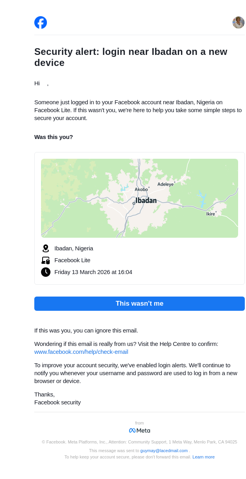Click the Akobo label on map
The image size is (246, 479).
141,190
